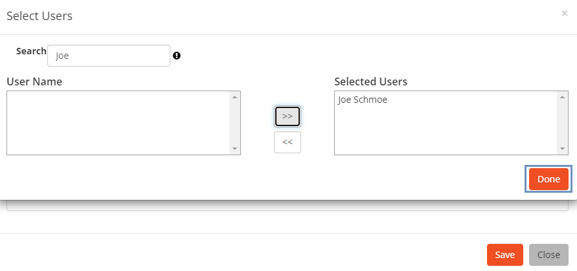Click up arrow of Selected Users scrollbar
Image resolution: width=577 pixels, height=271 pixels.
click(x=562, y=97)
